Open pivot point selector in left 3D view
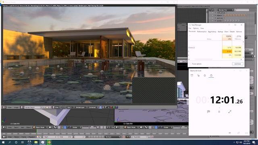 56,127
